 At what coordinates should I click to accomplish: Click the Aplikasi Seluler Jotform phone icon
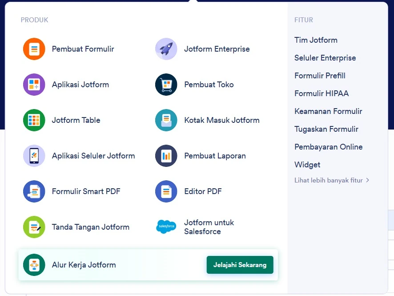tap(34, 156)
